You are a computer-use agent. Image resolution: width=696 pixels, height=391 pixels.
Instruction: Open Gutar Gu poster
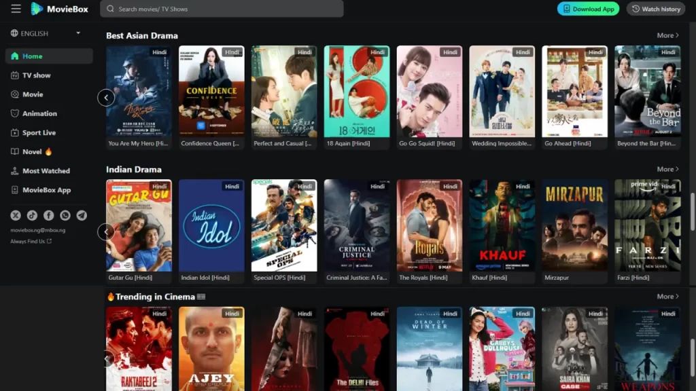coord(139,225)
